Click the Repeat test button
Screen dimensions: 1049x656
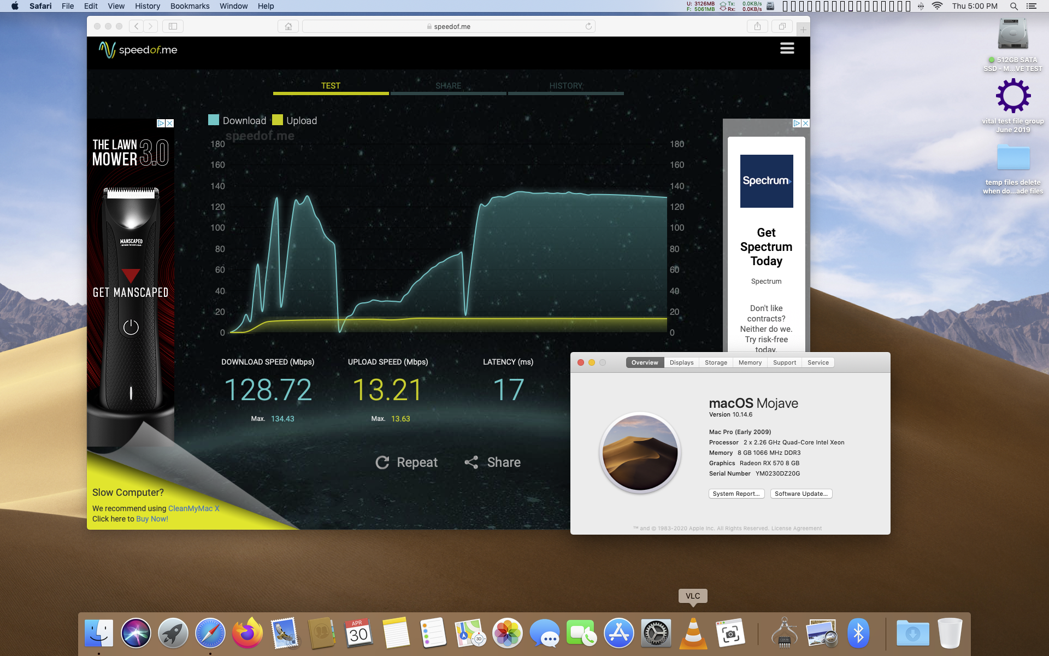tap(406, 462)
